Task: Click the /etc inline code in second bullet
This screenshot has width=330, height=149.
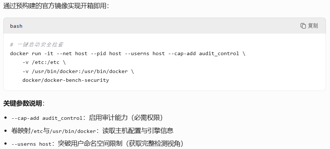Action: tap(37, 131)
